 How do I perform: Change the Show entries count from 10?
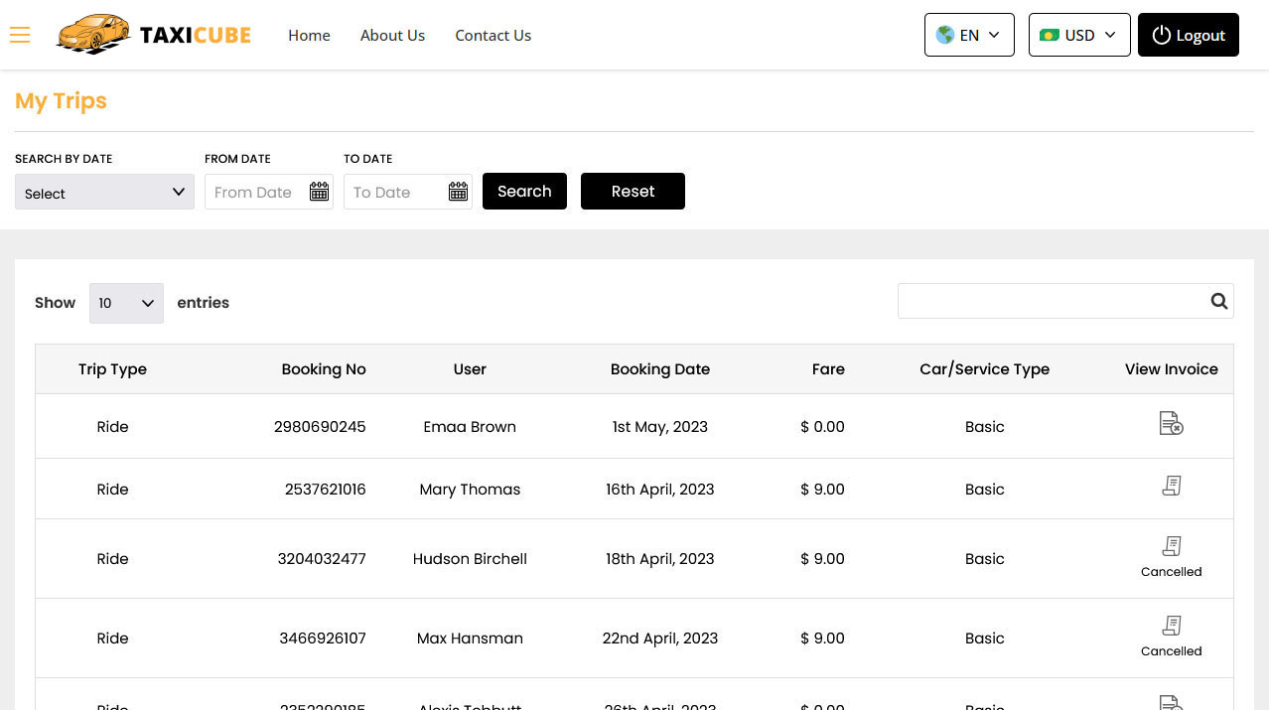coord(126,303)
